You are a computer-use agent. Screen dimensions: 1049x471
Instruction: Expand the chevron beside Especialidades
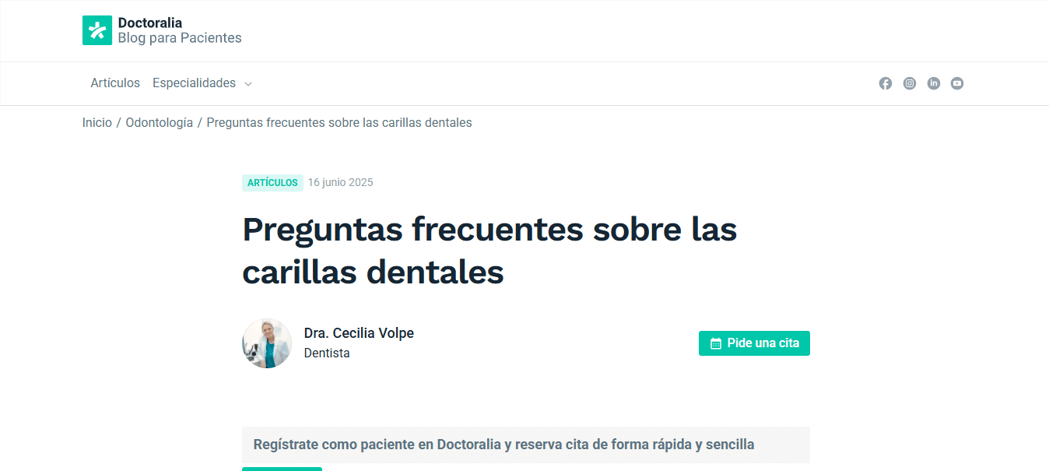(248, 84)
